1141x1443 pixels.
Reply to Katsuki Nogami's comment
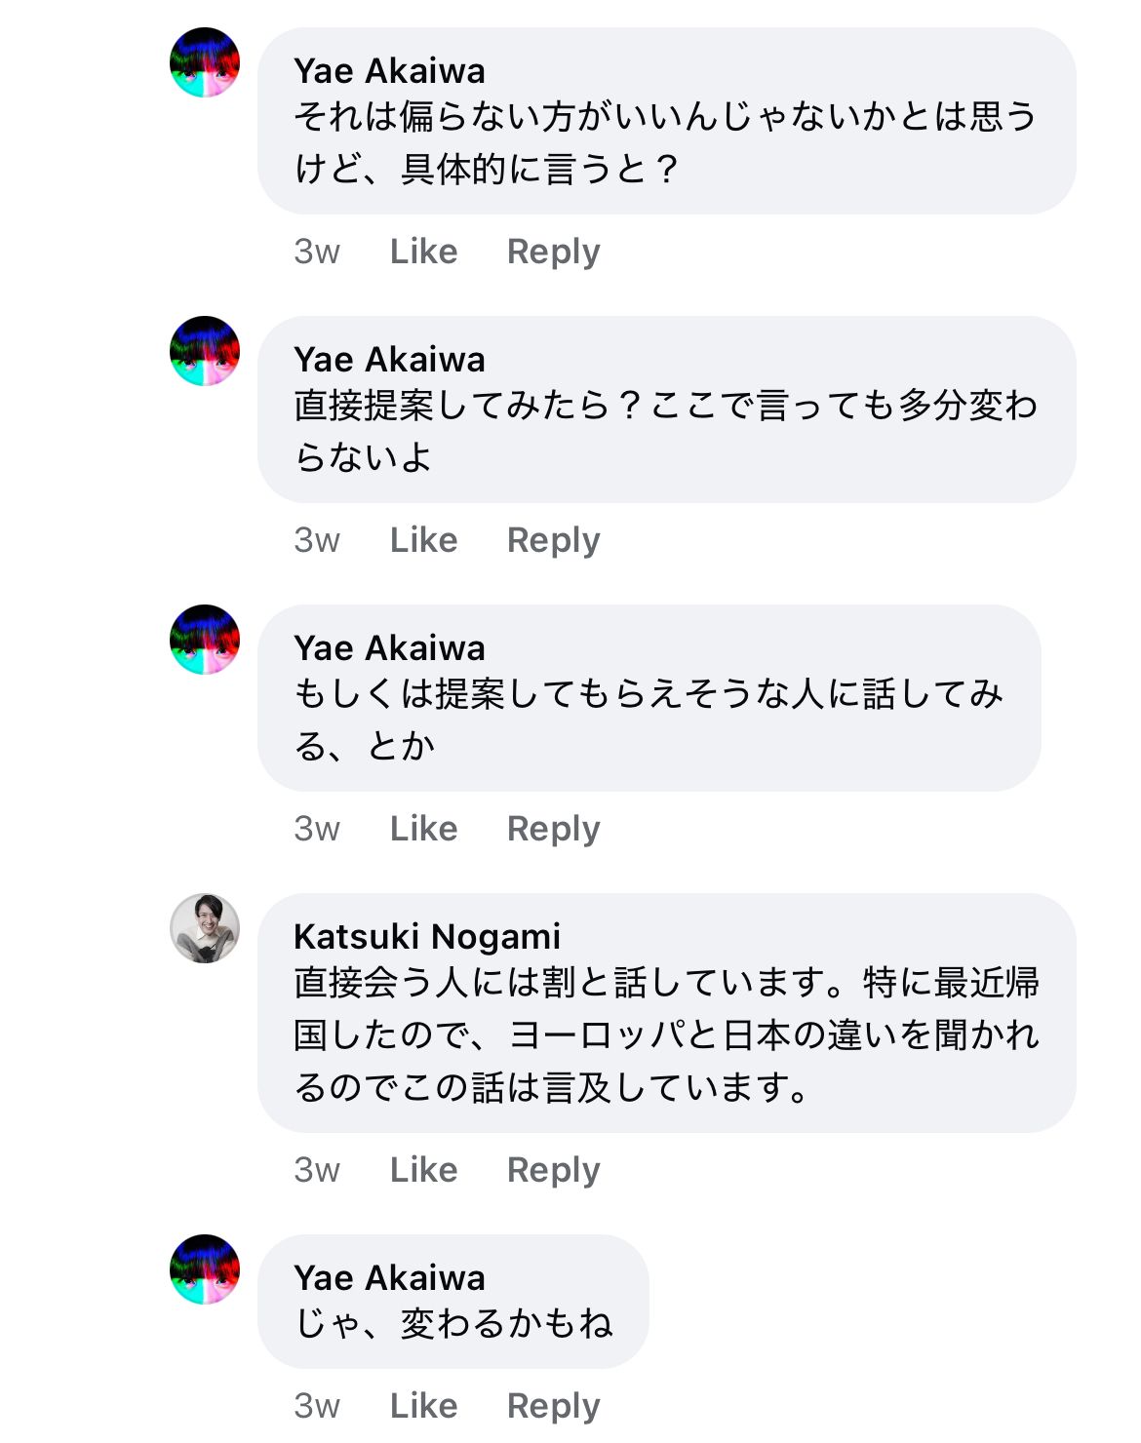click(553, 1170)
